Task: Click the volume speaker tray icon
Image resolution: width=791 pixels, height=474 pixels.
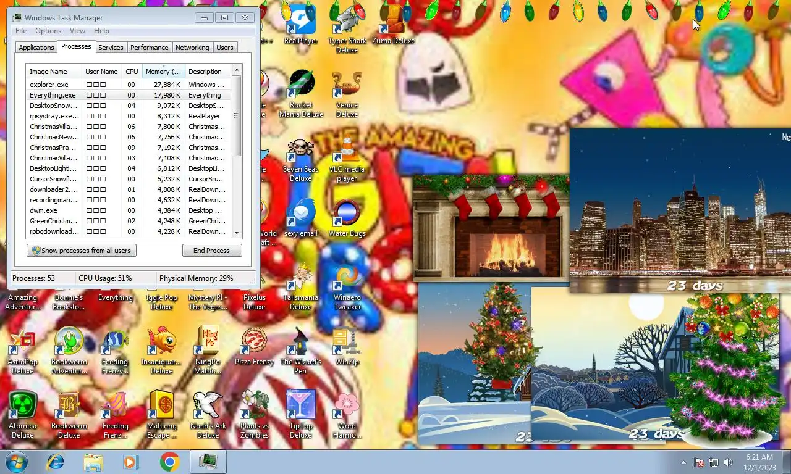Action: click(x=728, y=462)
